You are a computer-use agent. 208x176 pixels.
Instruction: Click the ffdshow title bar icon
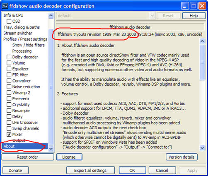(x=5, y=6)
